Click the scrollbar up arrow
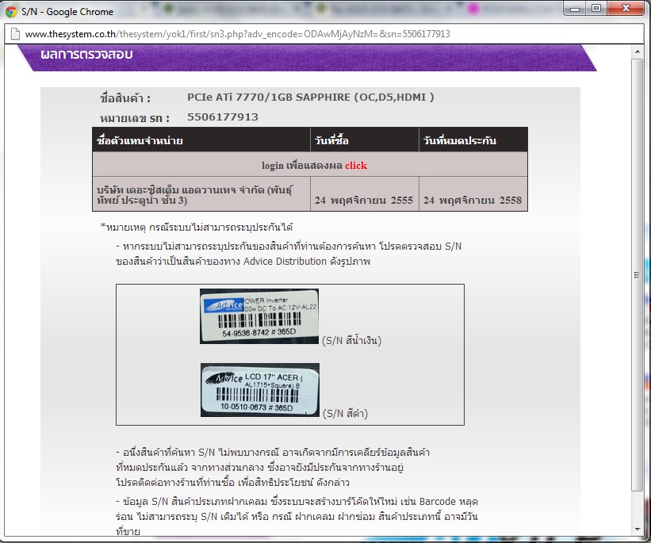The height and width of the screenshot is (543, 651). pos(638,52)
